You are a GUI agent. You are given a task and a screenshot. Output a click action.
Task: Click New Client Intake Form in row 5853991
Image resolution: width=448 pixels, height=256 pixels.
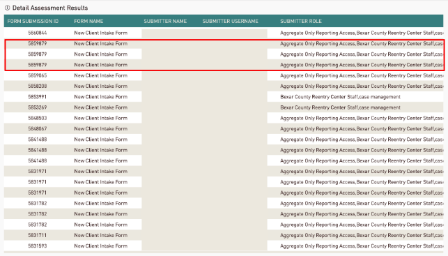point(101,97)
